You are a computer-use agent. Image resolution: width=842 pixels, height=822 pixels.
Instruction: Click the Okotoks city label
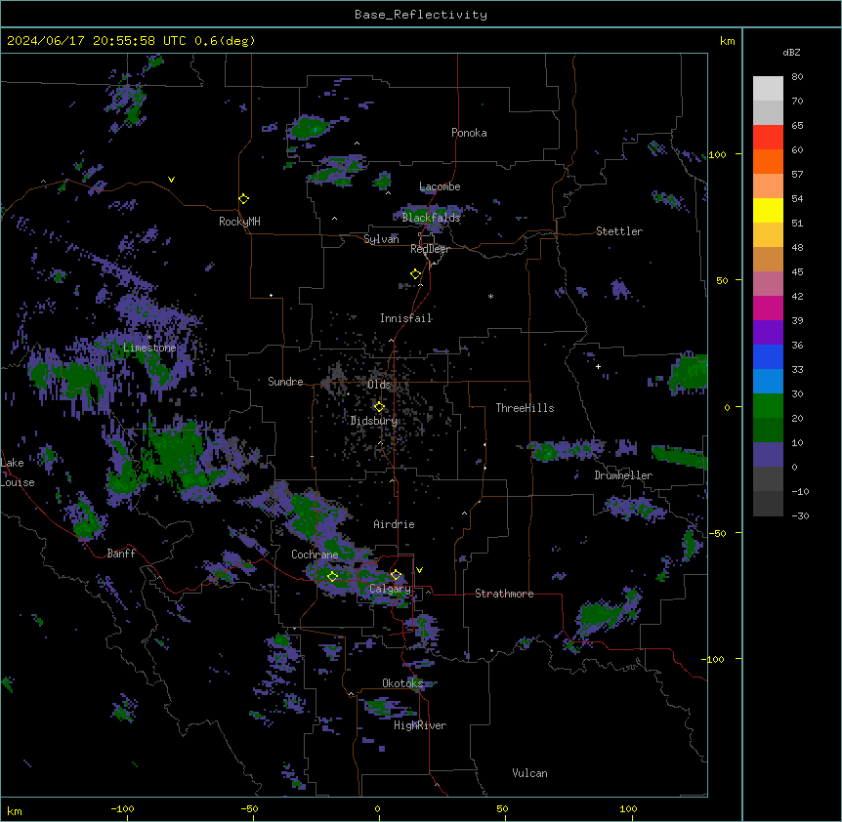pyautogui.click(x=402, y=683)
